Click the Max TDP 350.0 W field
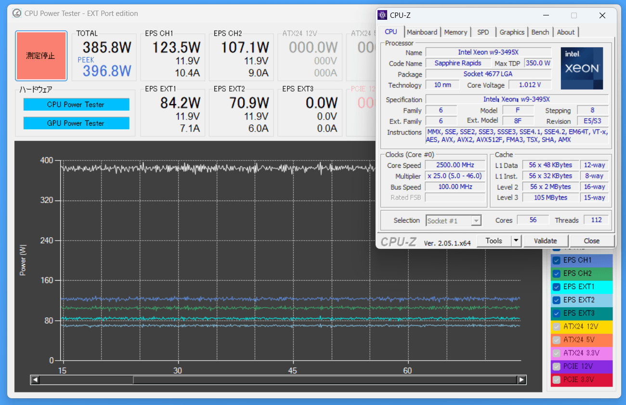Image resolution: width=626 pixels, height=405 pixels. point(537,63)
